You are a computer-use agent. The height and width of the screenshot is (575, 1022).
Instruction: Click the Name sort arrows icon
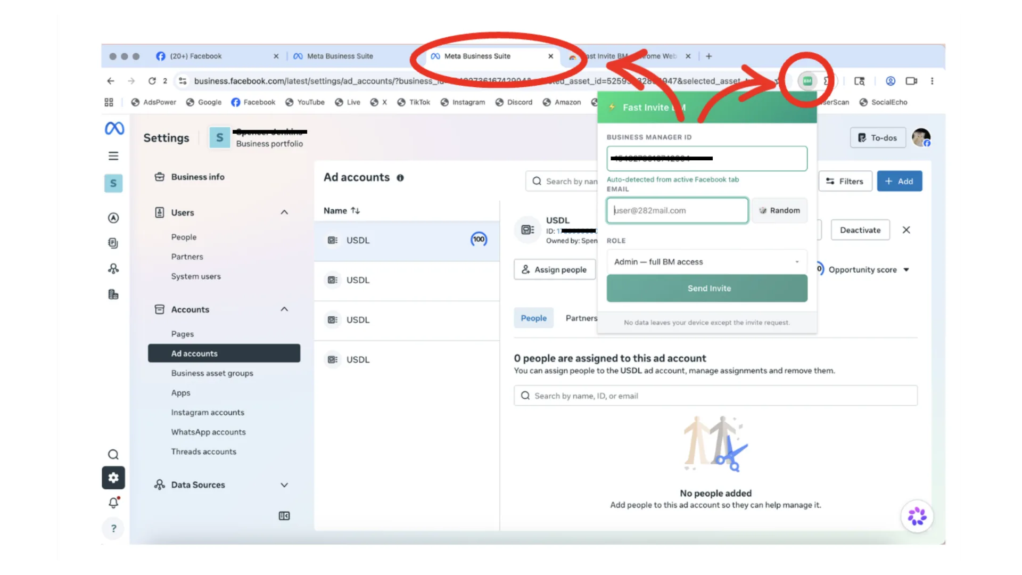(x=355, y=211)
